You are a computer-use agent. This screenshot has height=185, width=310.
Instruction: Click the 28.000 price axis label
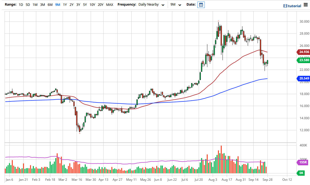click(304, 34)
